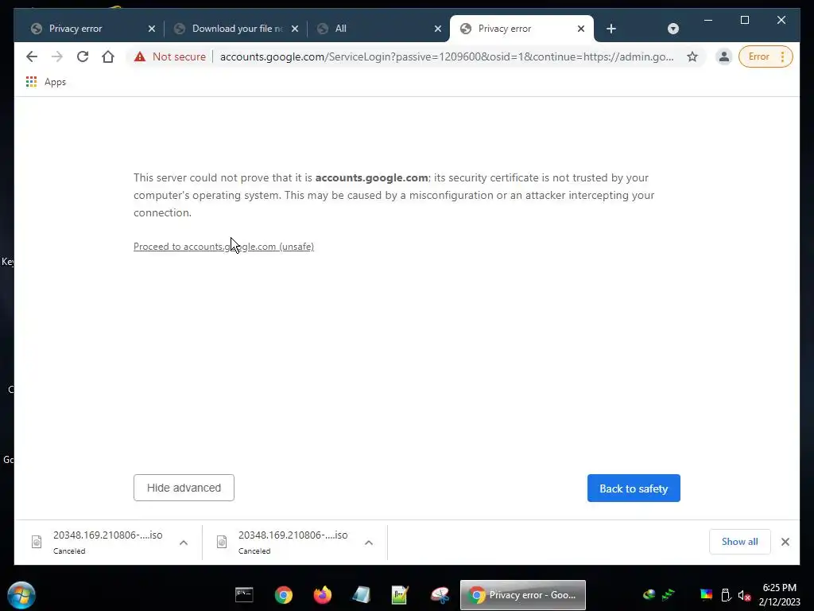The width and height of the screenshot is (814, 611).
Task: Click the USB safely remove tray icon
Action: pyautogui.click(x=727, y=595)
